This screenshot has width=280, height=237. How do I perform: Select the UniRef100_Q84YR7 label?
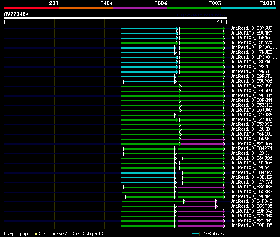coord(251,173)
